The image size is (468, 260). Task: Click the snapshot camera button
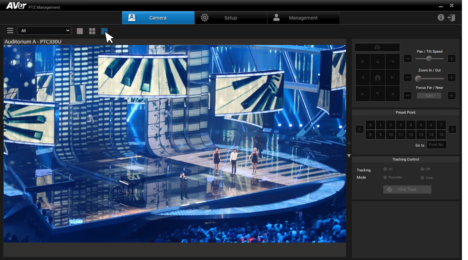tap(377, 47)
